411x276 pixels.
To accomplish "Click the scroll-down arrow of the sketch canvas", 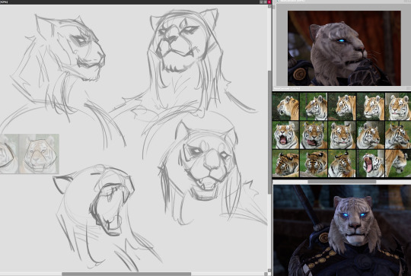I will pos(269,270).
